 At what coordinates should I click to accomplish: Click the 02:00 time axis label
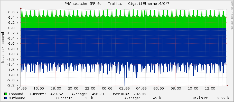click(124, 88)
